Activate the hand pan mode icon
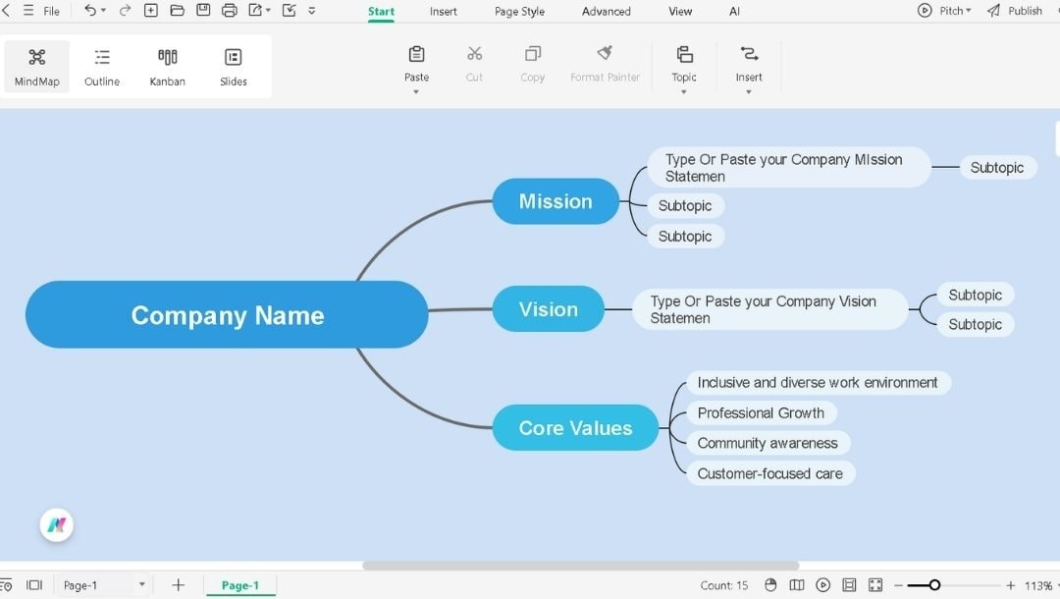 [x=770, y=584]
